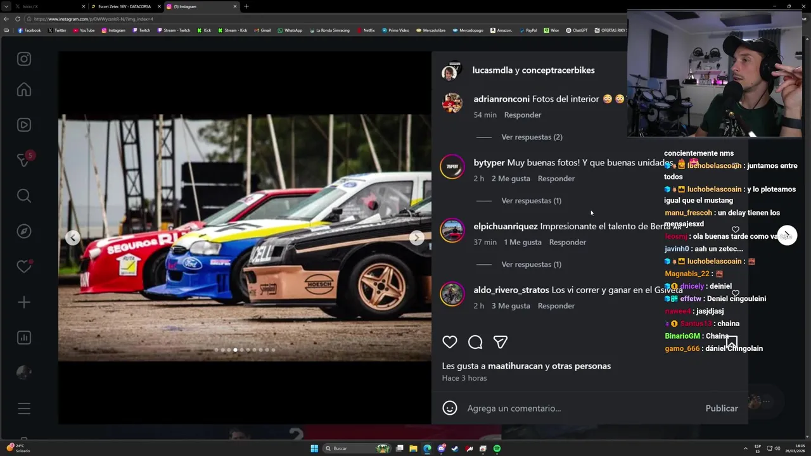Like the post with heart icon
This screenshot has width=811, height=456.
450,342
